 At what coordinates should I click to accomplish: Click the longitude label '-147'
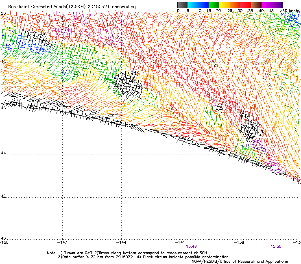click(x=62, y=242)
